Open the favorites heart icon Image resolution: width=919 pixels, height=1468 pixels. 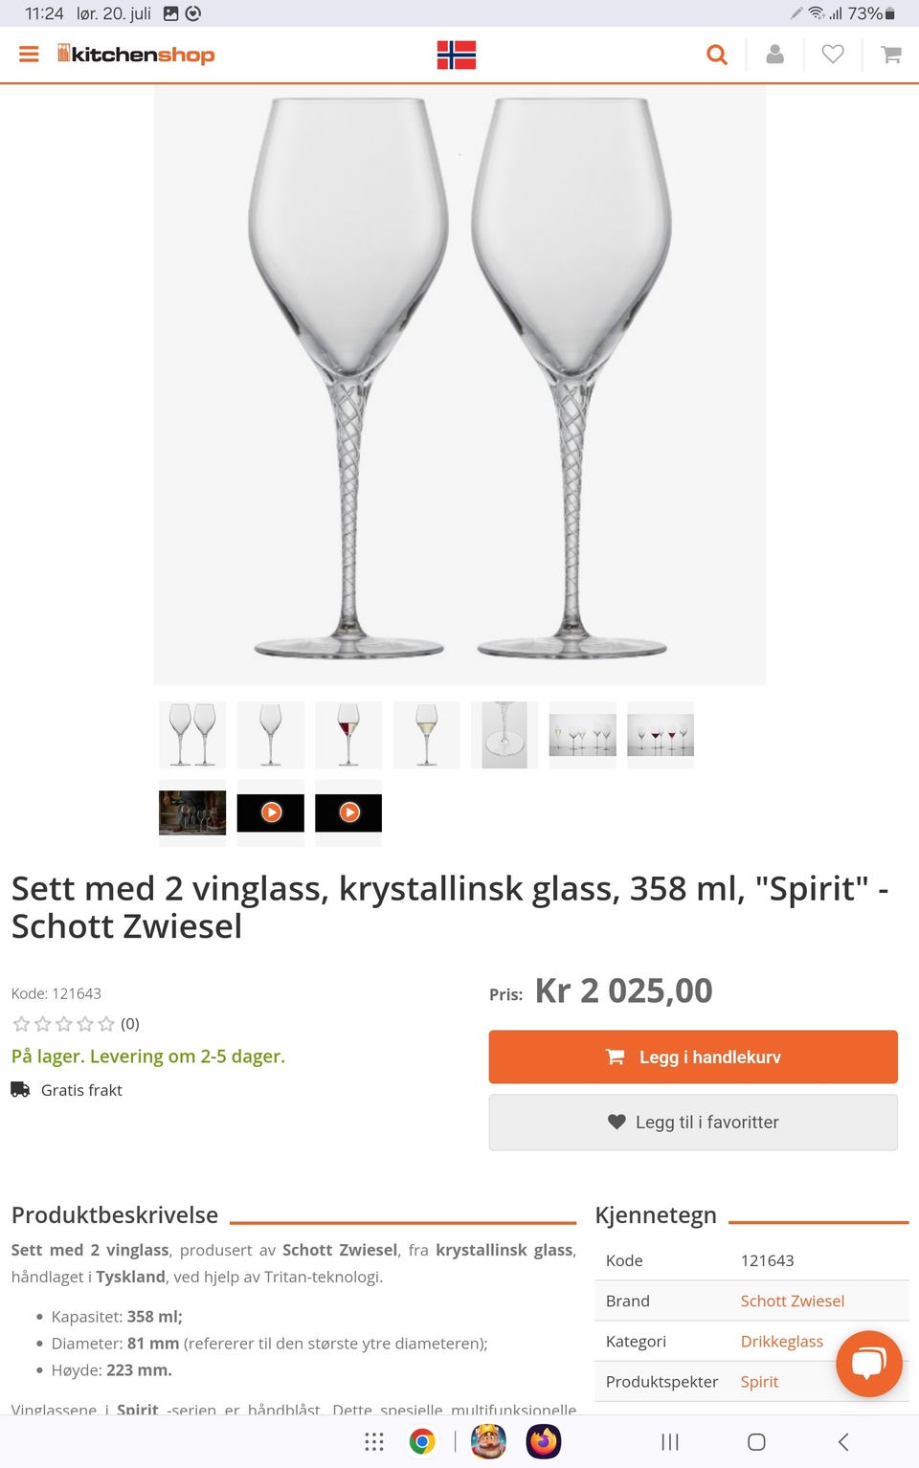pyautogui.click(x=833, y=55)
